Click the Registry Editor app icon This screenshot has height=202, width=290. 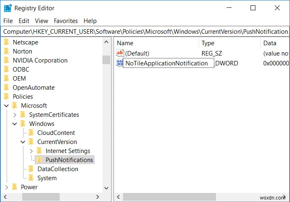(x=8, y=8)
